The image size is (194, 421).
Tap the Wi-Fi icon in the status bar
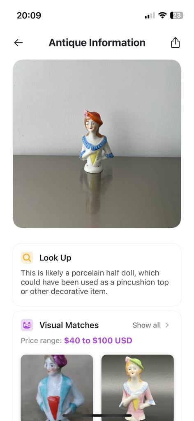pos(162,15)
